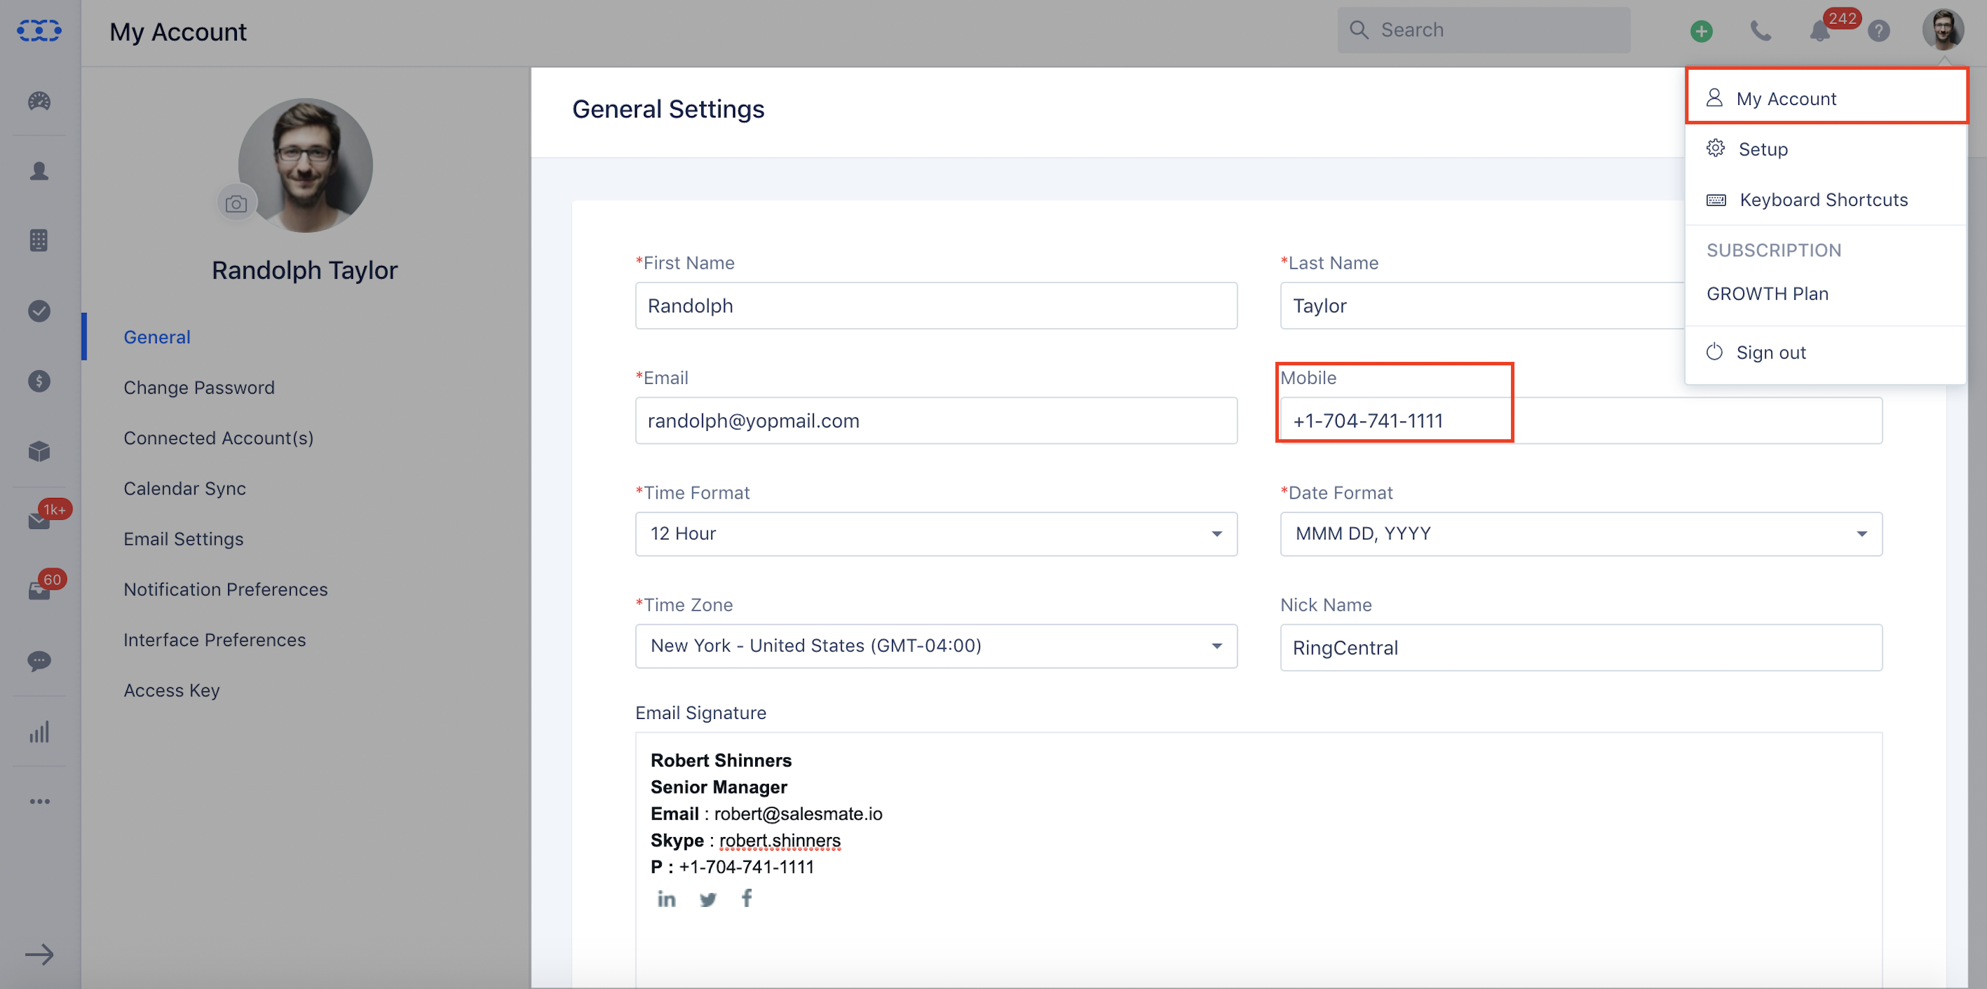Image resolution: width=1987 pixels, height=989 pixels.
Task: Open the Reports bar chart icon
Action: (x=39, y=731)
